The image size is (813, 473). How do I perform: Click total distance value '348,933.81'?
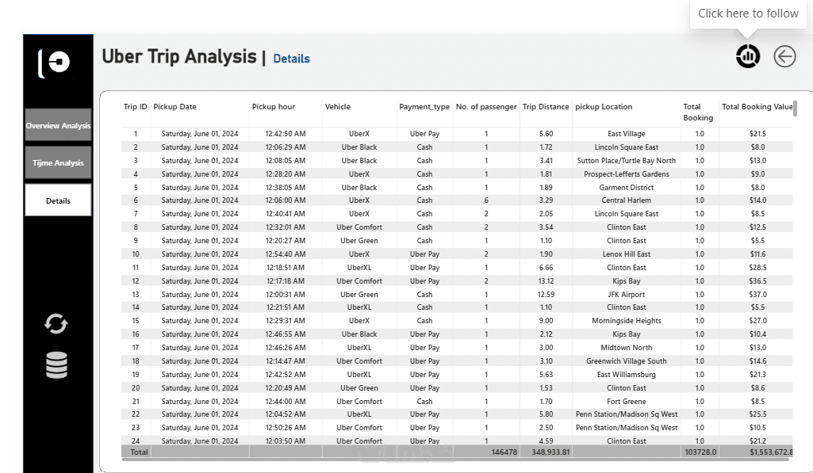[x=550, y=452]
